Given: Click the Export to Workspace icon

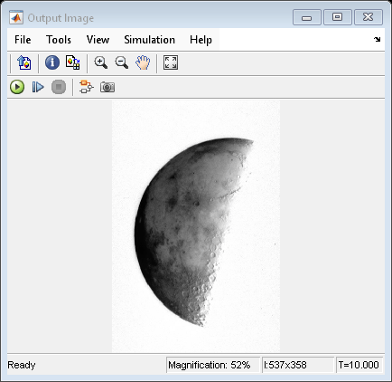Looking at the screenshot, I should coord(24,62).
